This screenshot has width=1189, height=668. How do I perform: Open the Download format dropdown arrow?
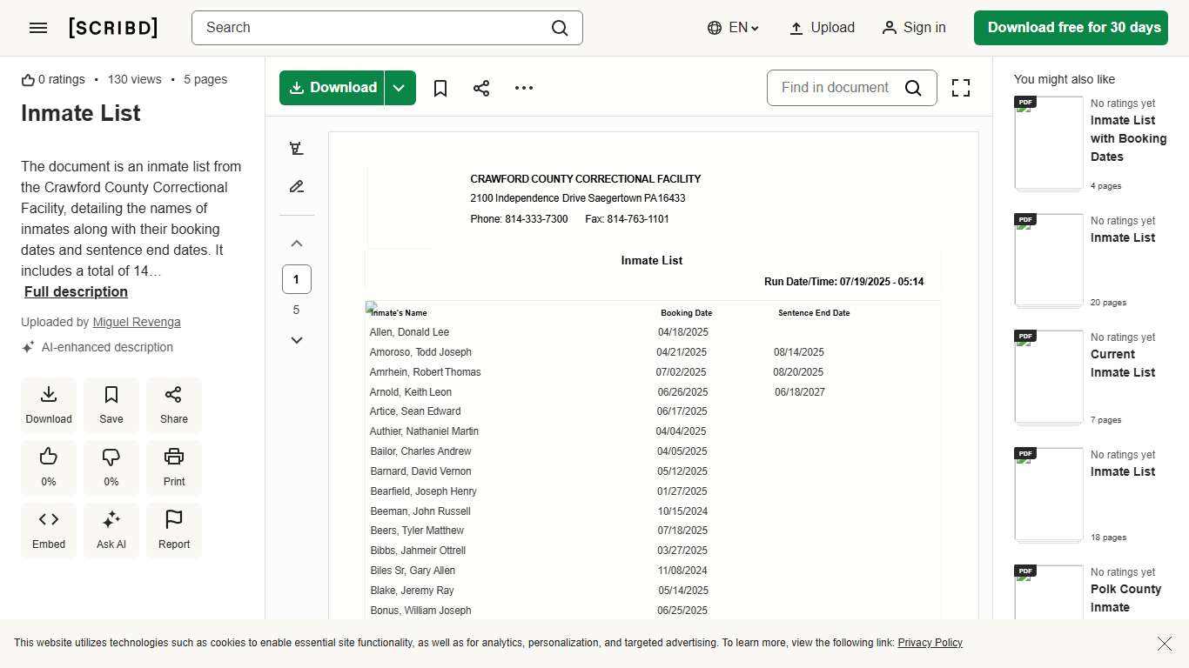click(x=399, y=87)
